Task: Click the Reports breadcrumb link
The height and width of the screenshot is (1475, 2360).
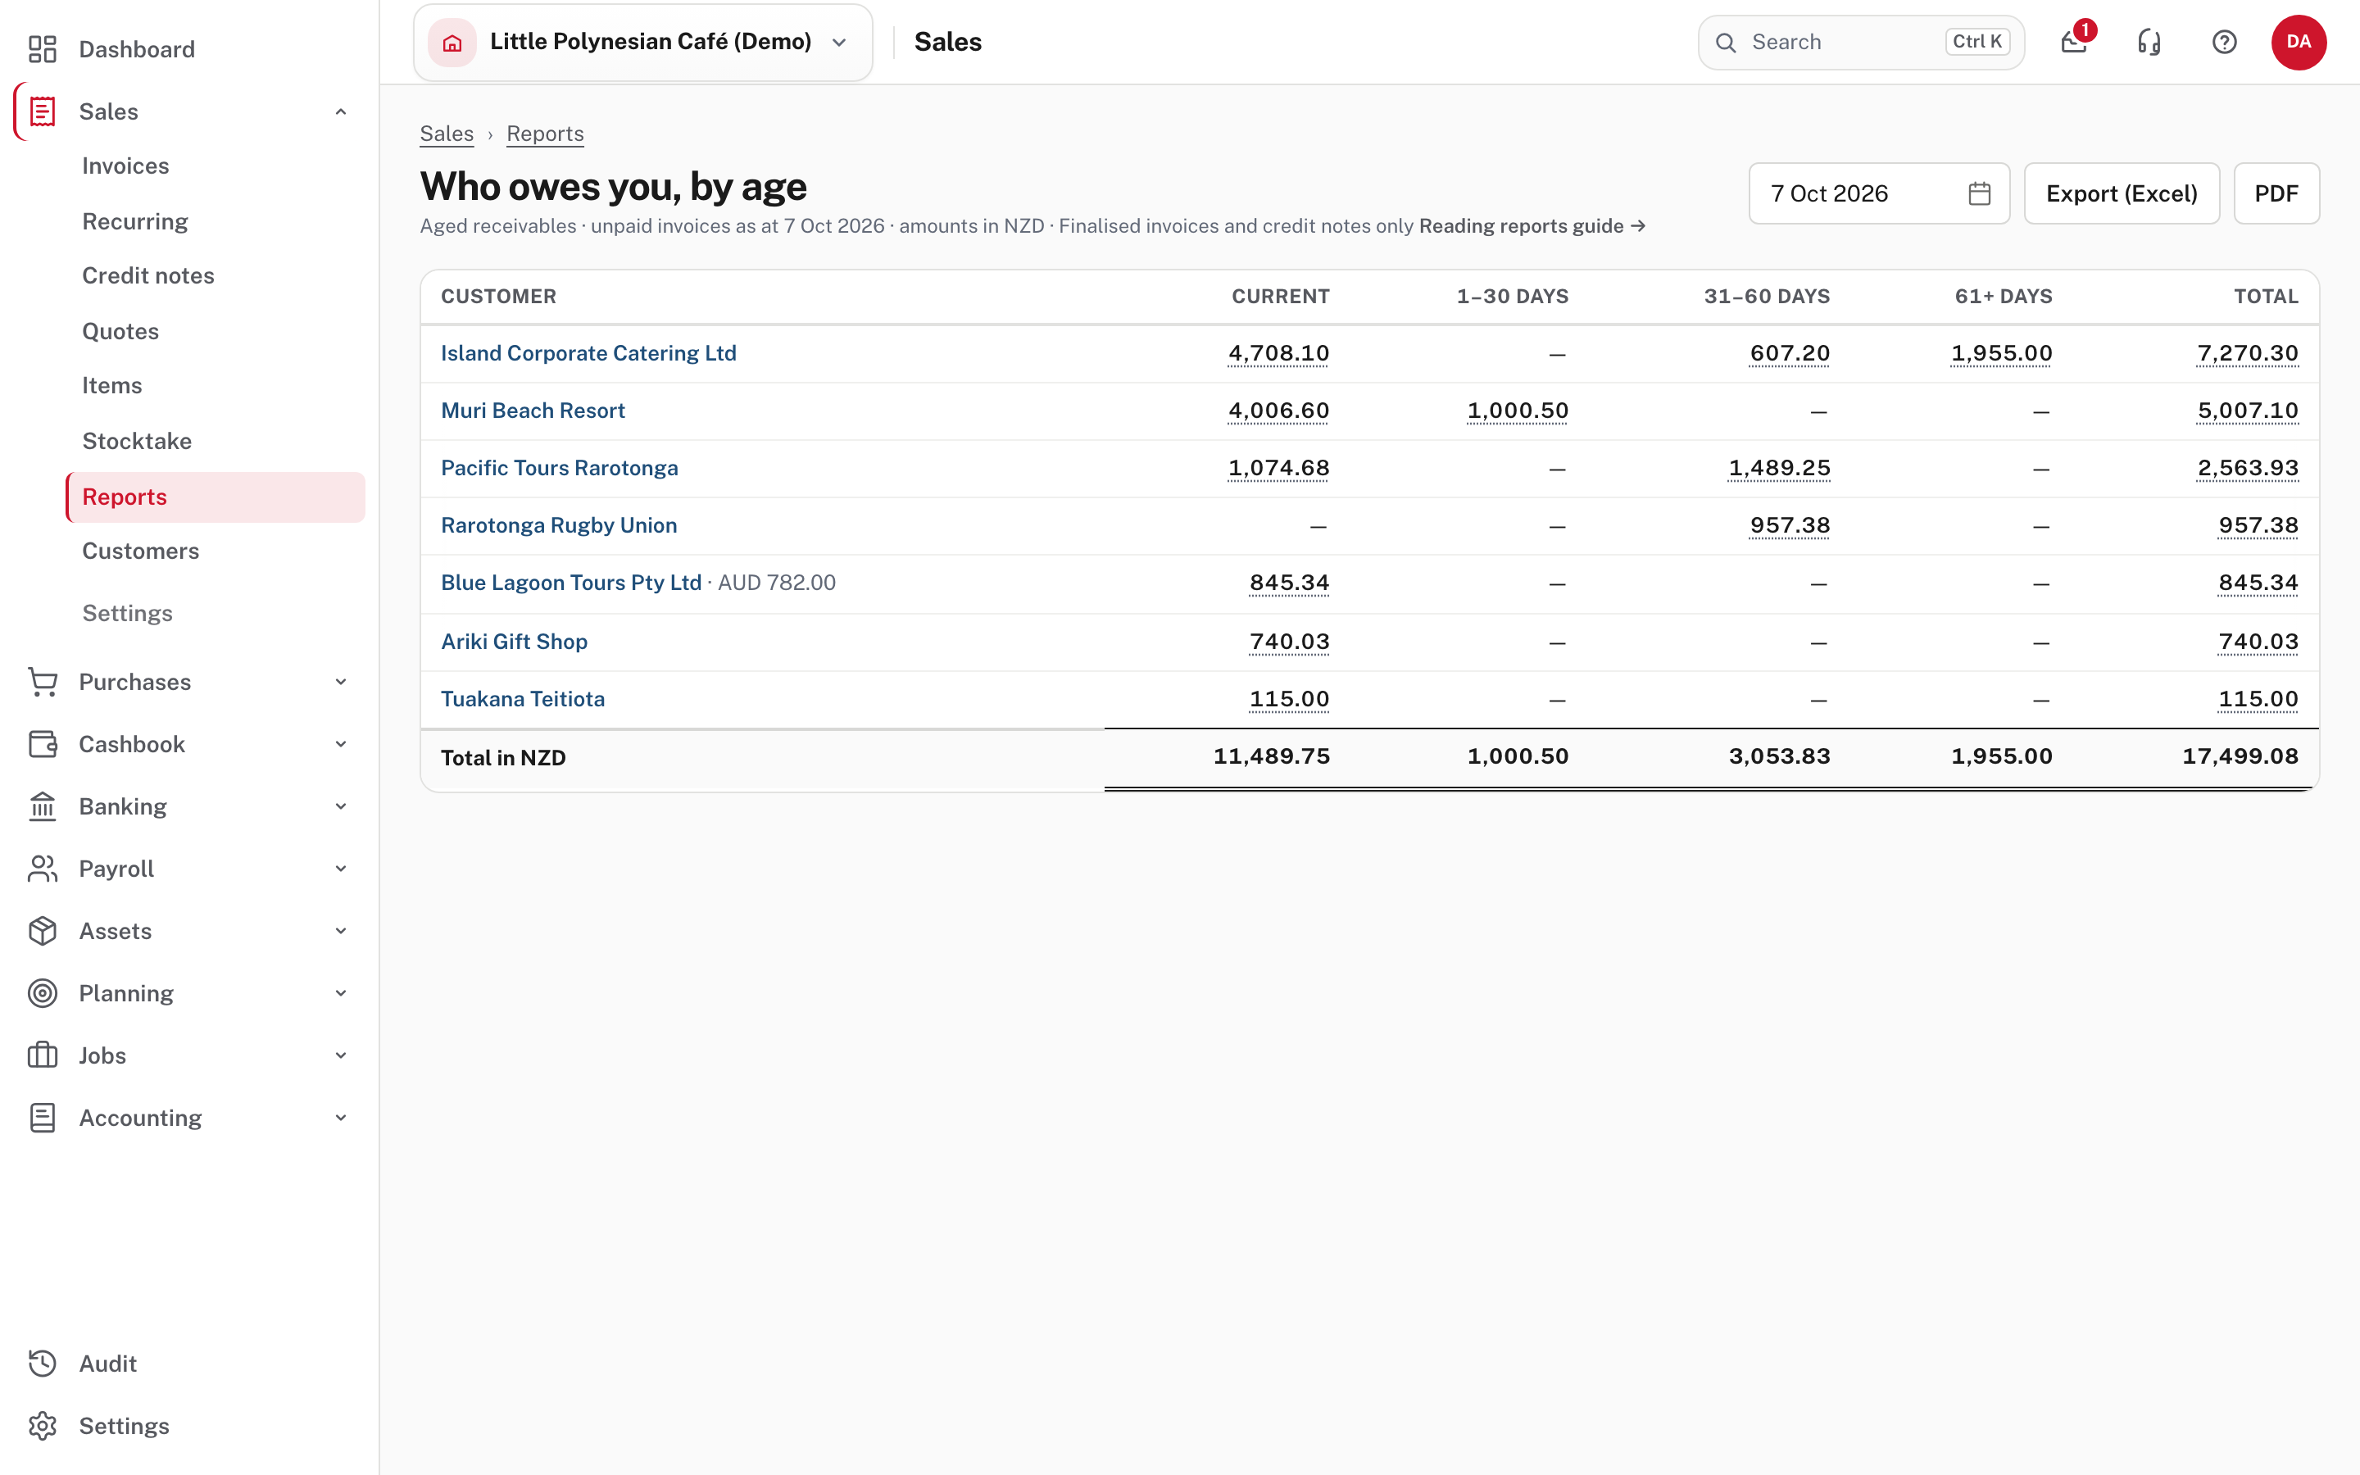Action: point(545,134)
